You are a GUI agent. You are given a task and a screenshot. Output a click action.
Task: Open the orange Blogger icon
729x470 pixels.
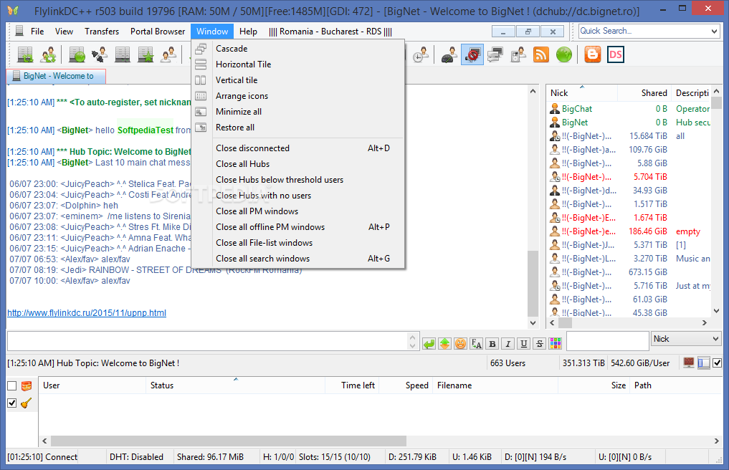tap(592, 55)
